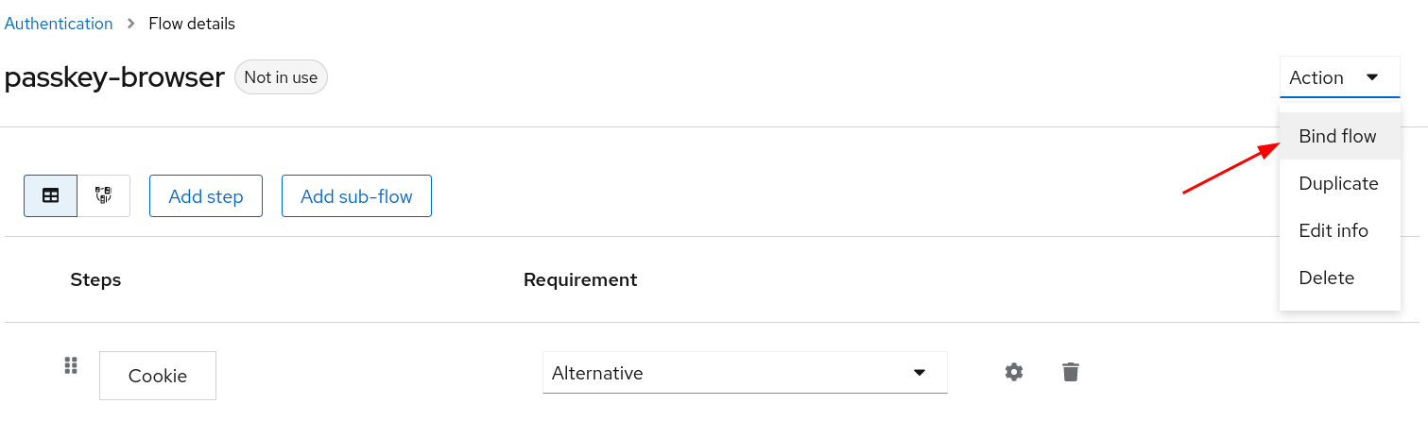The height and width of the screenshot is (421, 1428).
Task: Click the Requirement column header
Action: pos(580,279)
